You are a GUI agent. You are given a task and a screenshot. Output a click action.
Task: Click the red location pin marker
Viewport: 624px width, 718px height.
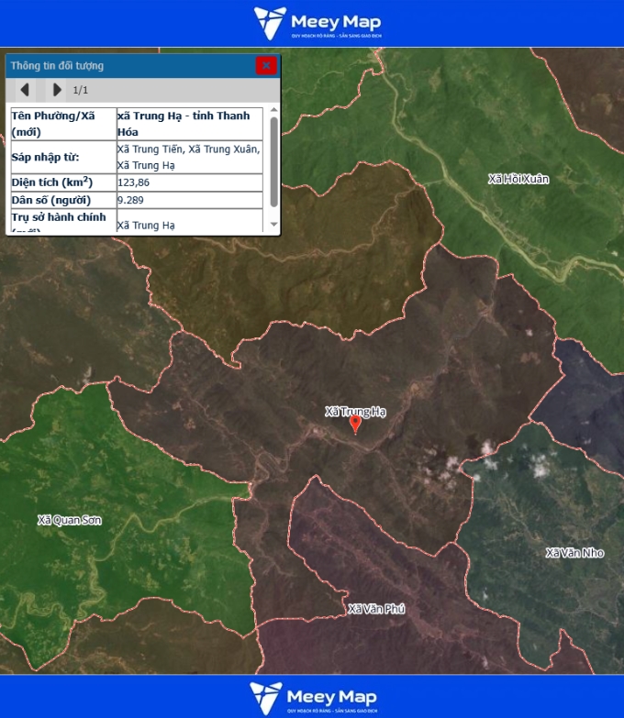point(356,424)
